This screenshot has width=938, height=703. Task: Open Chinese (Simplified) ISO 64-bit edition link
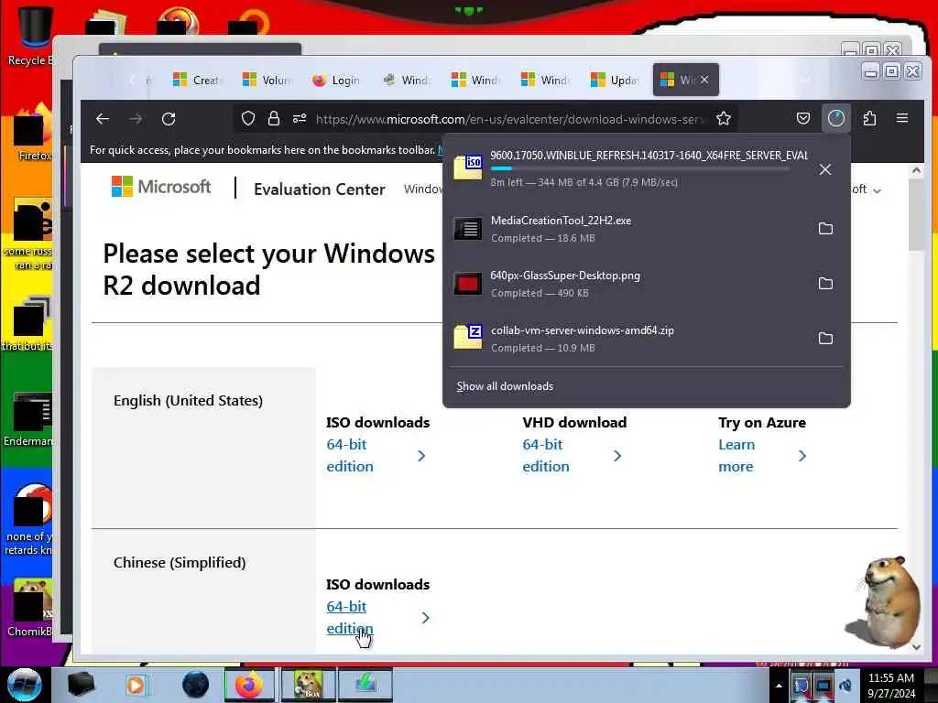coord(350,618)
